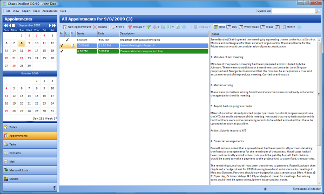This screenshot has width=324, height=194.
Task: Open the Report menu
Action: tap(26, 11)
